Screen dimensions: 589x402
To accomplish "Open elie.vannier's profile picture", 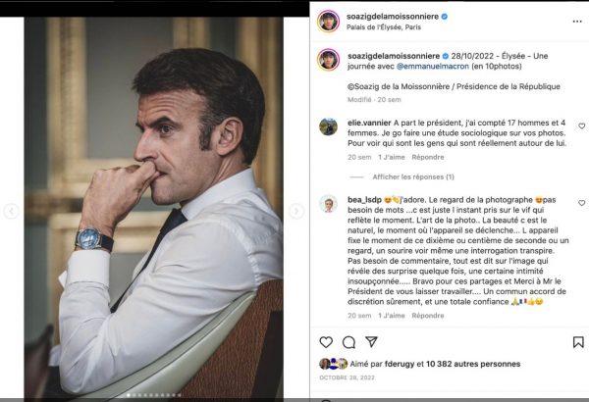I will click(x=328, y=126).
